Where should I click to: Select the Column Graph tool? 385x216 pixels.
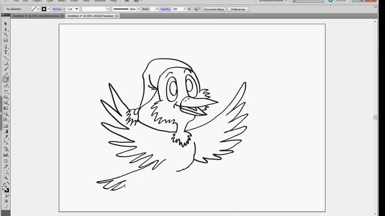coord(5,155)
